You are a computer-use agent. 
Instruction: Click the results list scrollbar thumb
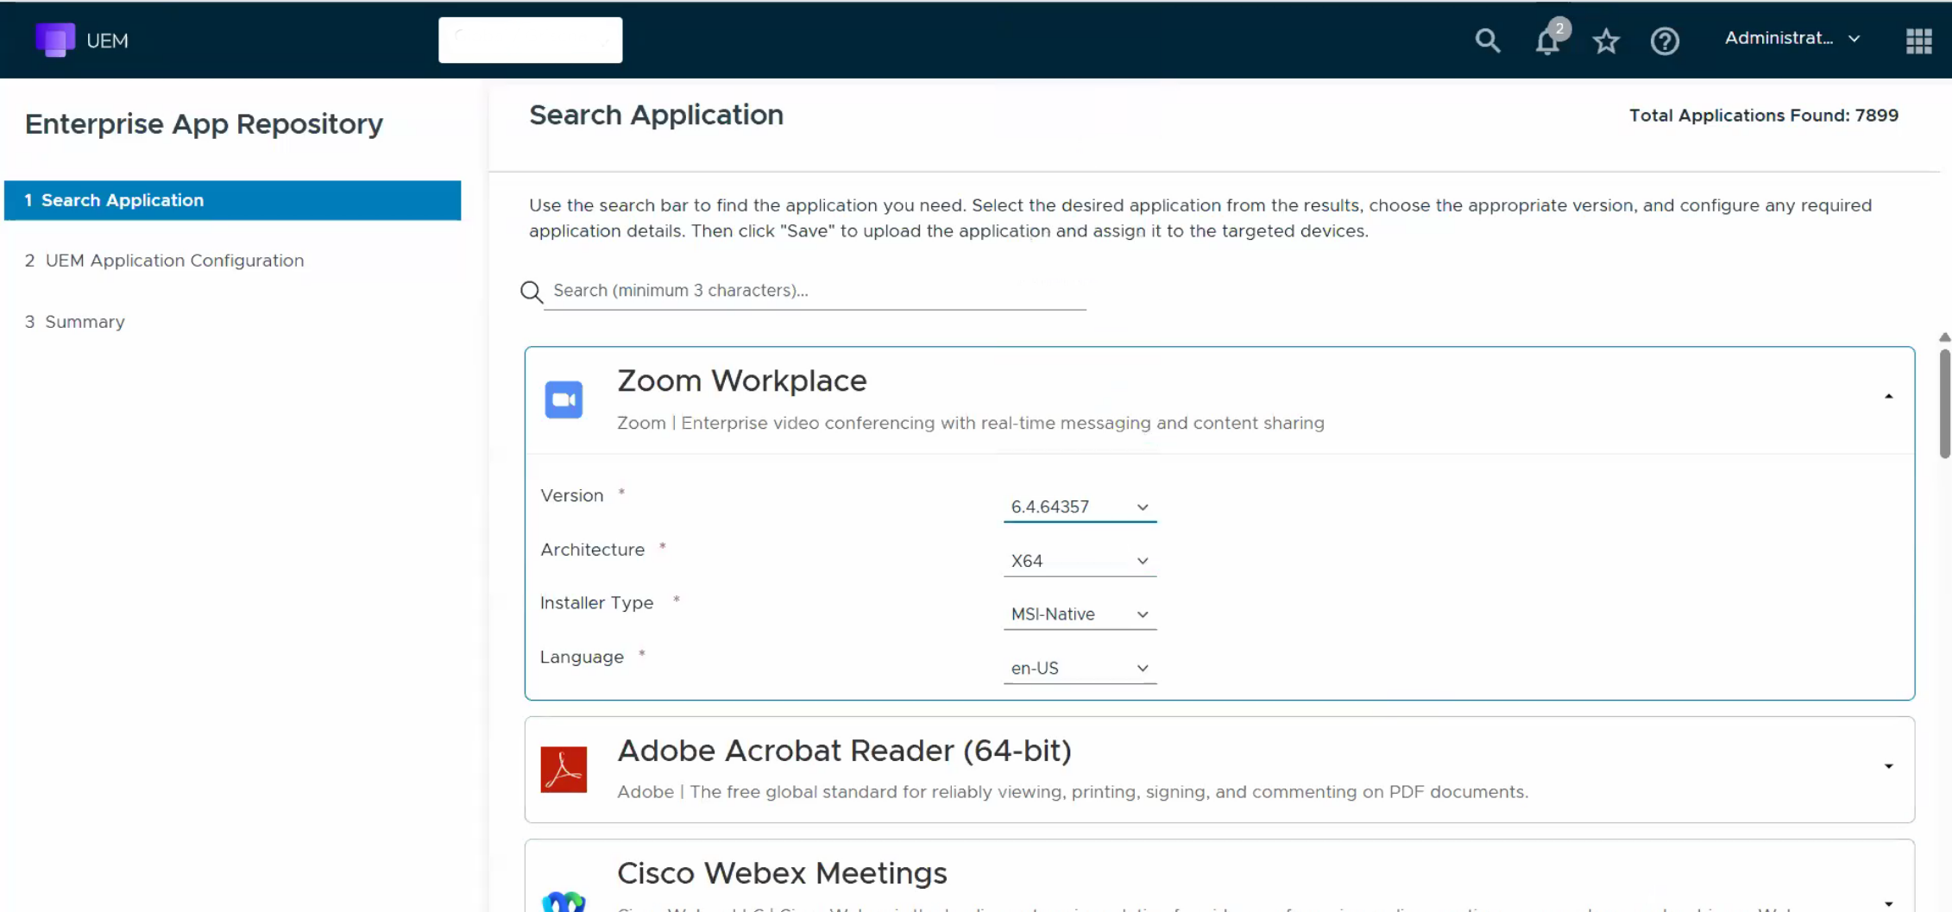(x=1944, y=403)
